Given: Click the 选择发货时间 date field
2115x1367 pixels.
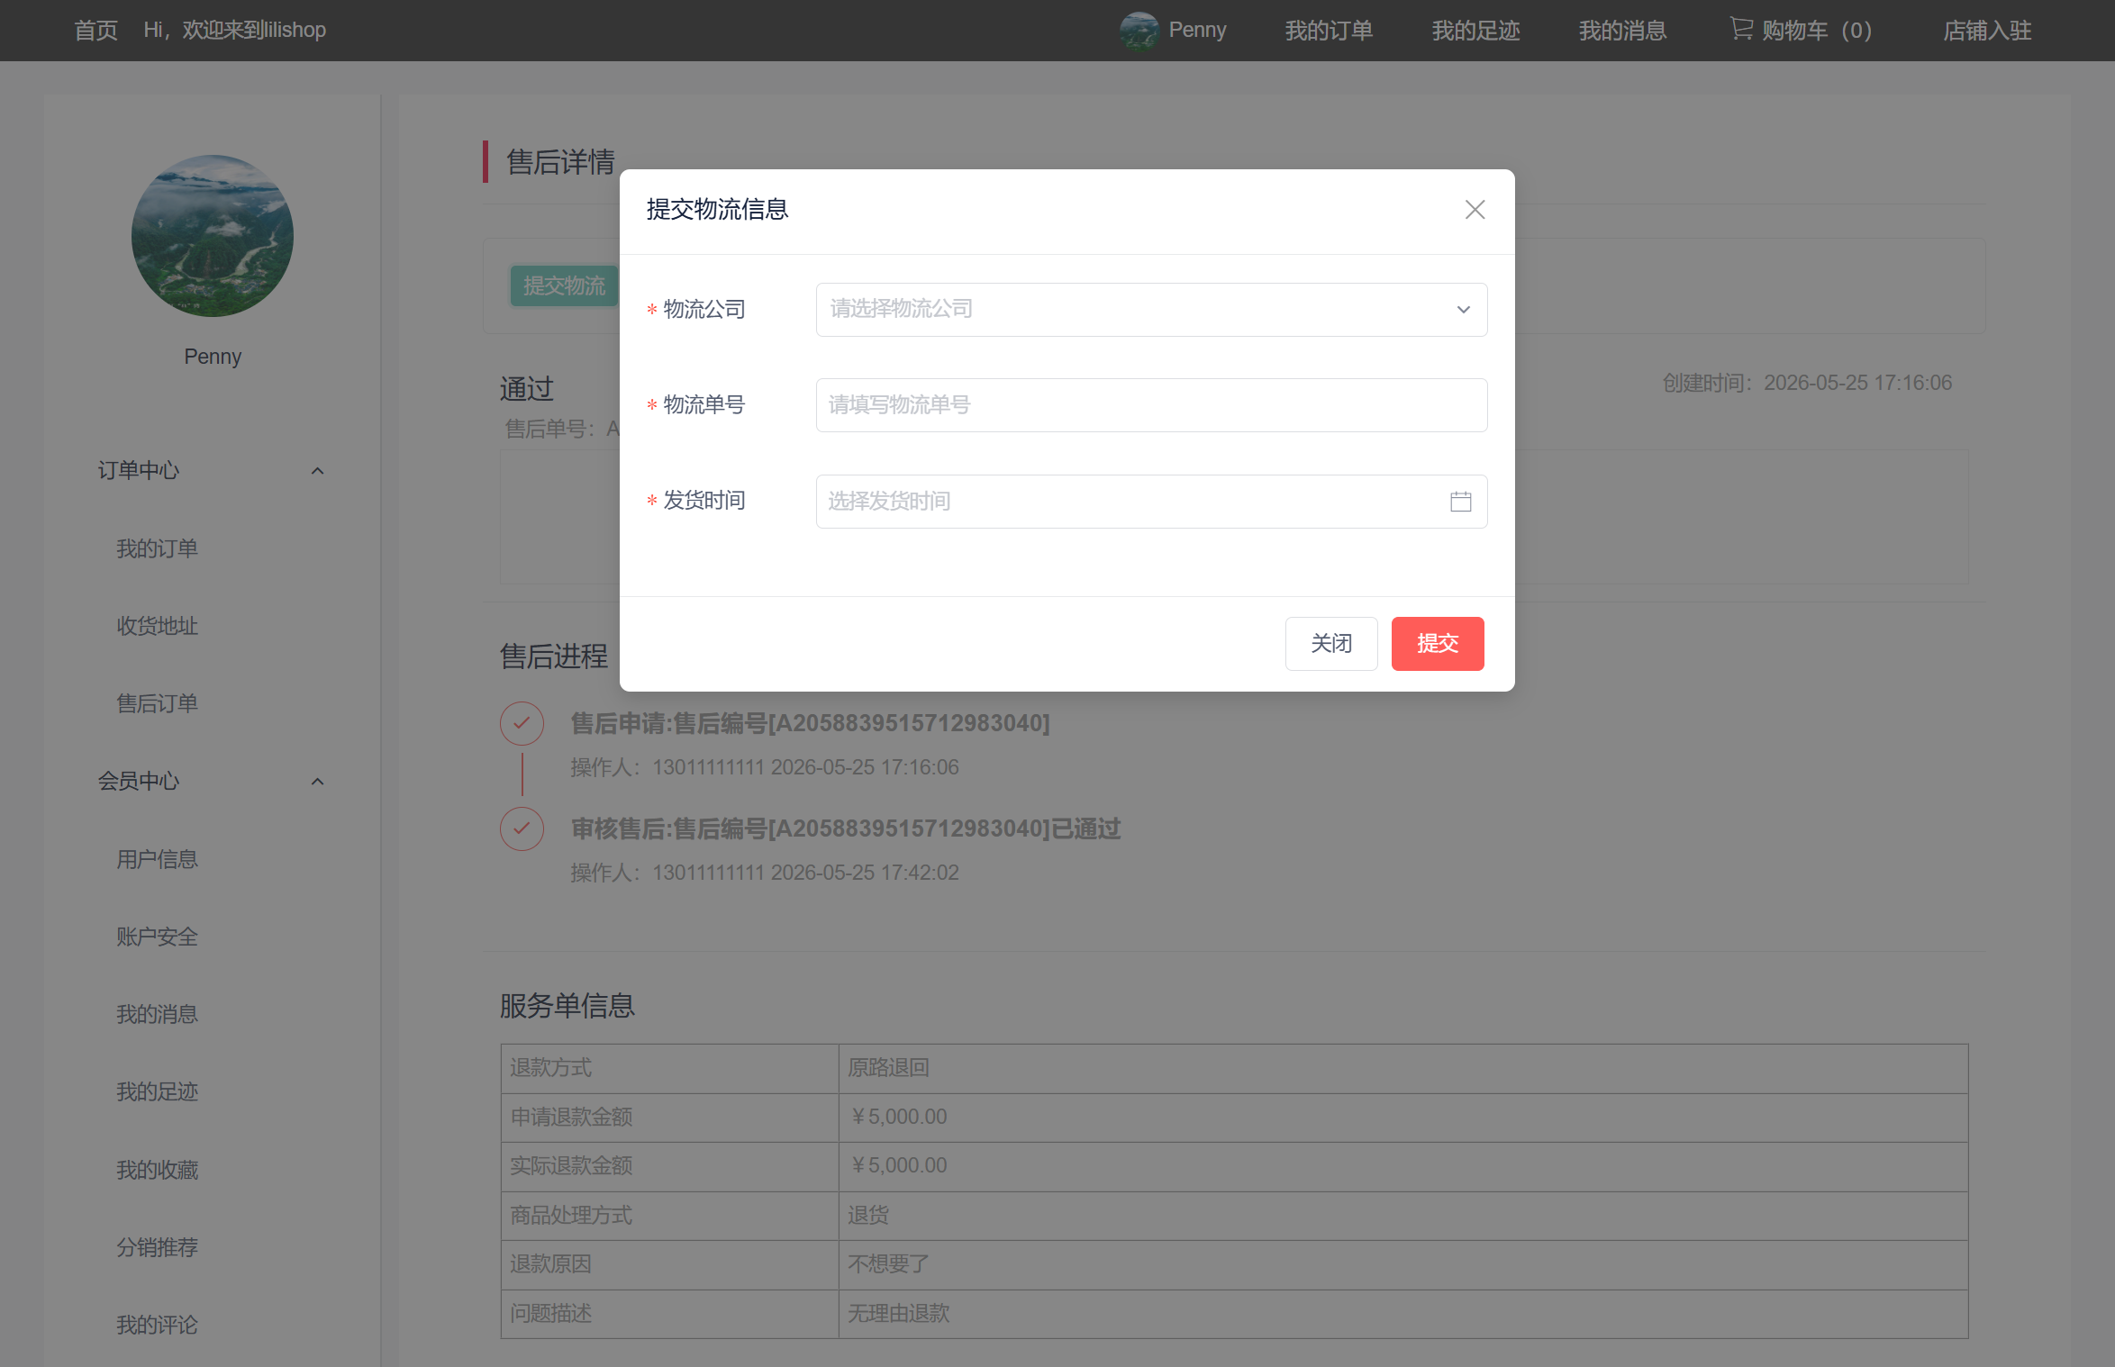Looking at the screenshot, I should (x=1151, y=502).
